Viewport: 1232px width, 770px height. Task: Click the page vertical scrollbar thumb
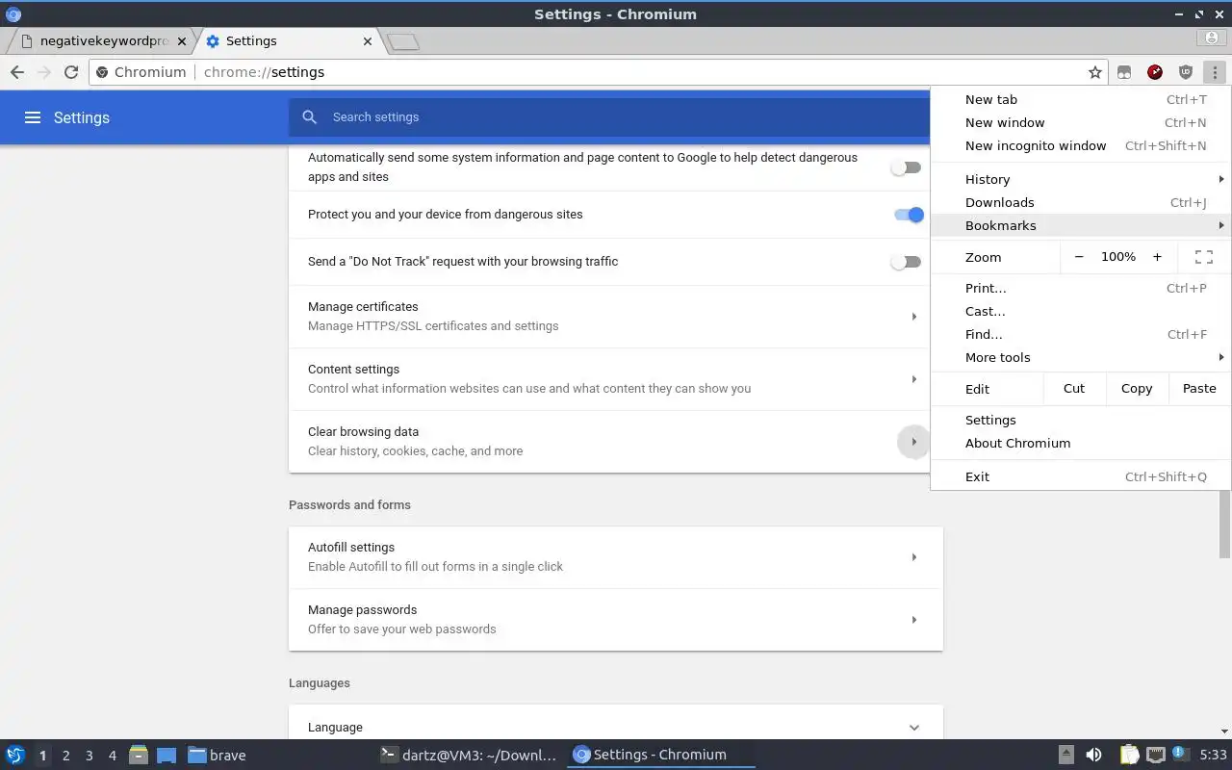tap(1224, 525)
